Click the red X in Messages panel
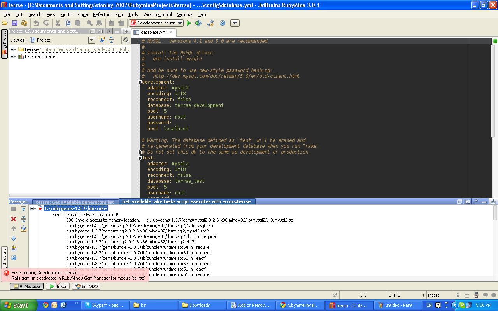Screen dimensions: 498x311 point(14,219)
